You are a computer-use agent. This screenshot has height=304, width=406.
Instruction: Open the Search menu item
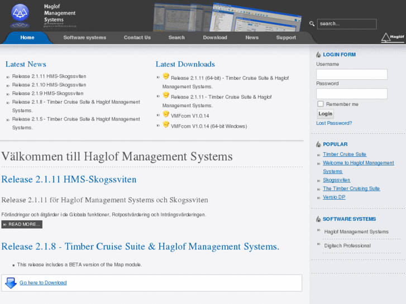click(x=176, y=37)
